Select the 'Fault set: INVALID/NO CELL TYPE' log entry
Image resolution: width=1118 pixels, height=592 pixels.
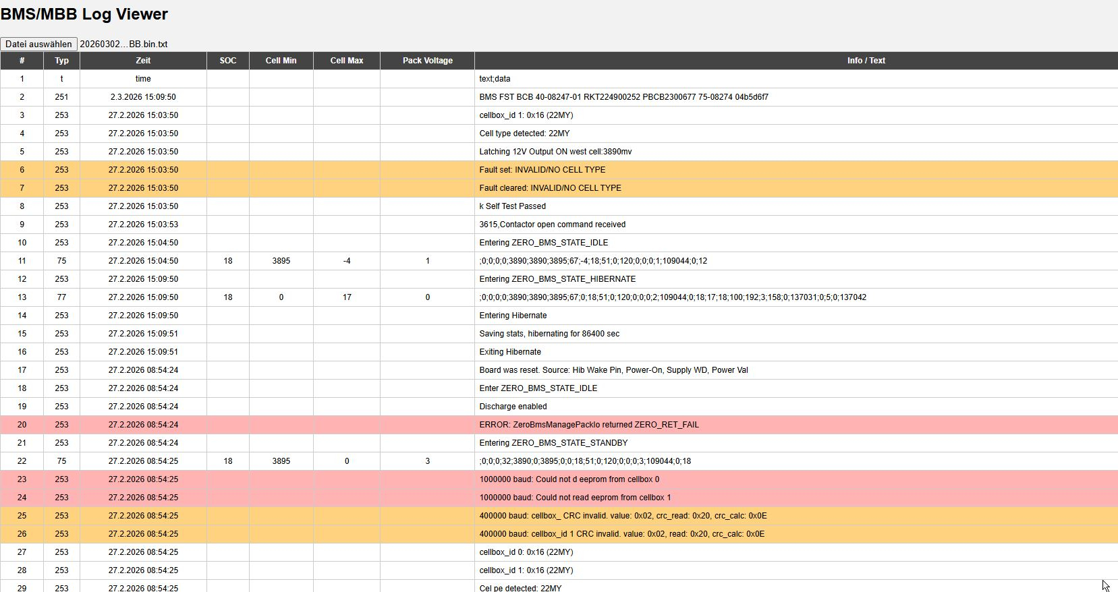pyautogui.click(x=542, y=170)
